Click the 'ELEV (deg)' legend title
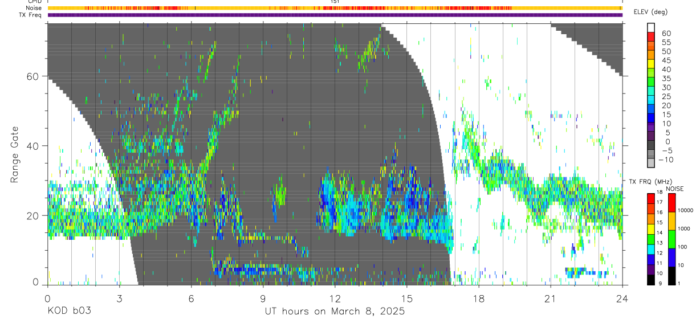 click(650, 12)
